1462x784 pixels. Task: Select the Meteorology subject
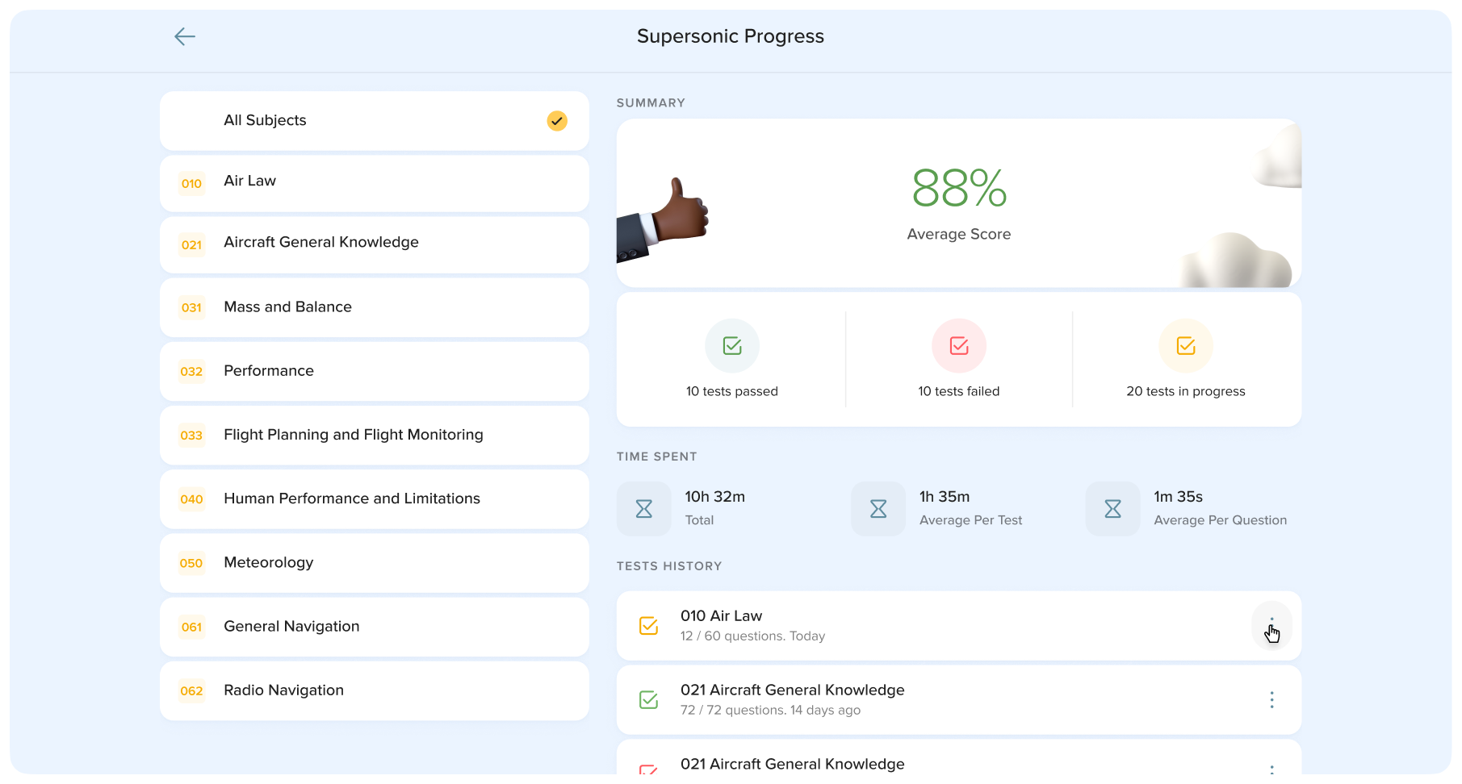[x=374, y=563]
